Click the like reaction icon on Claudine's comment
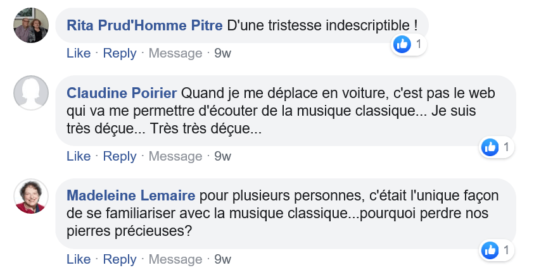The image size is (553, 270). coord(490,147)
